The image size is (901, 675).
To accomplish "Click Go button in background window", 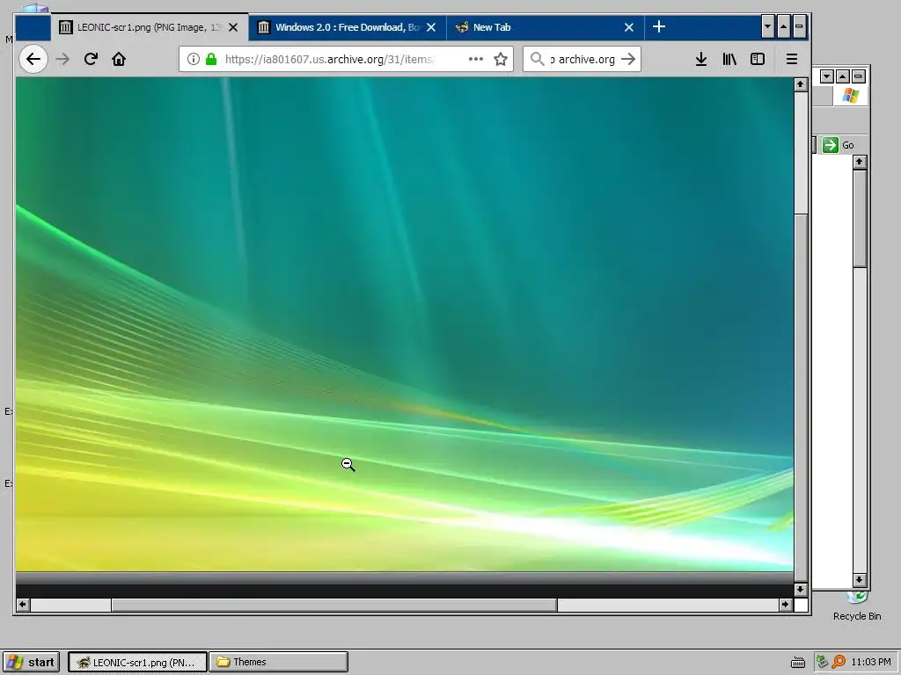I will point(839,145).
